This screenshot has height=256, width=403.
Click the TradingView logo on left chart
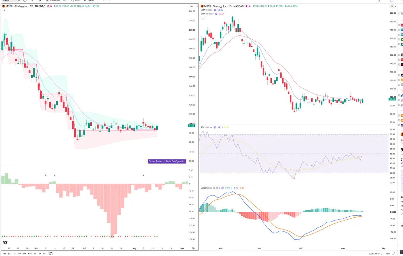(x=5, y=243)
